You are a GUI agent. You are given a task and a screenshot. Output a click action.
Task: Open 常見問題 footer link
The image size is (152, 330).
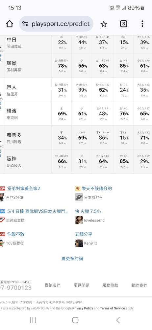(82, 285)
